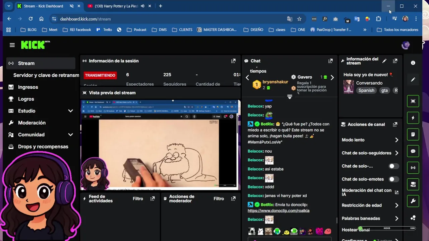Toggle stream preview icon in right sidebar

tap(413, 101)
